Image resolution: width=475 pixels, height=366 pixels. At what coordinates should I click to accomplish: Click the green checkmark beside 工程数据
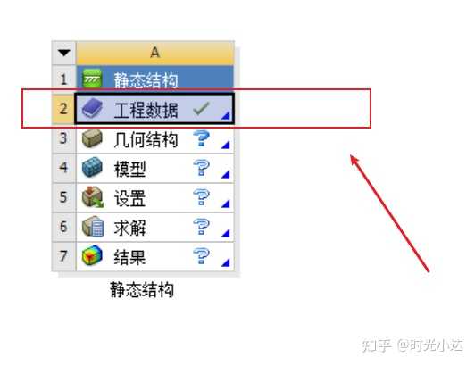pos(201,109)
